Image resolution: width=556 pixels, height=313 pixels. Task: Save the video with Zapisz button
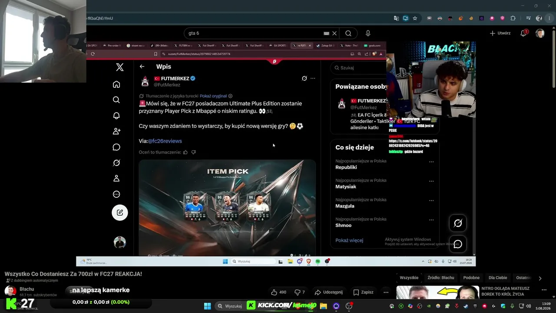363,292
